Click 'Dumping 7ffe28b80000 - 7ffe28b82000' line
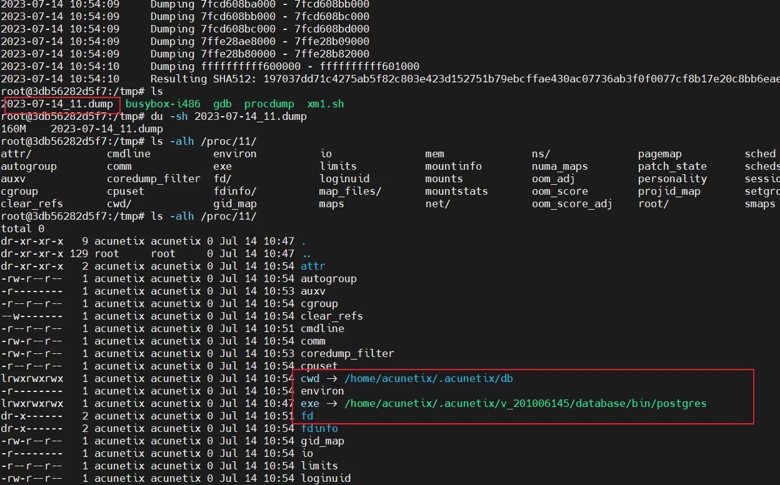Screen dimensions: 780x485 260,54
